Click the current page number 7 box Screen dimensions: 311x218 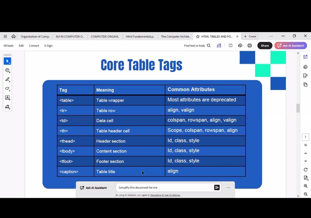point(305,137)
